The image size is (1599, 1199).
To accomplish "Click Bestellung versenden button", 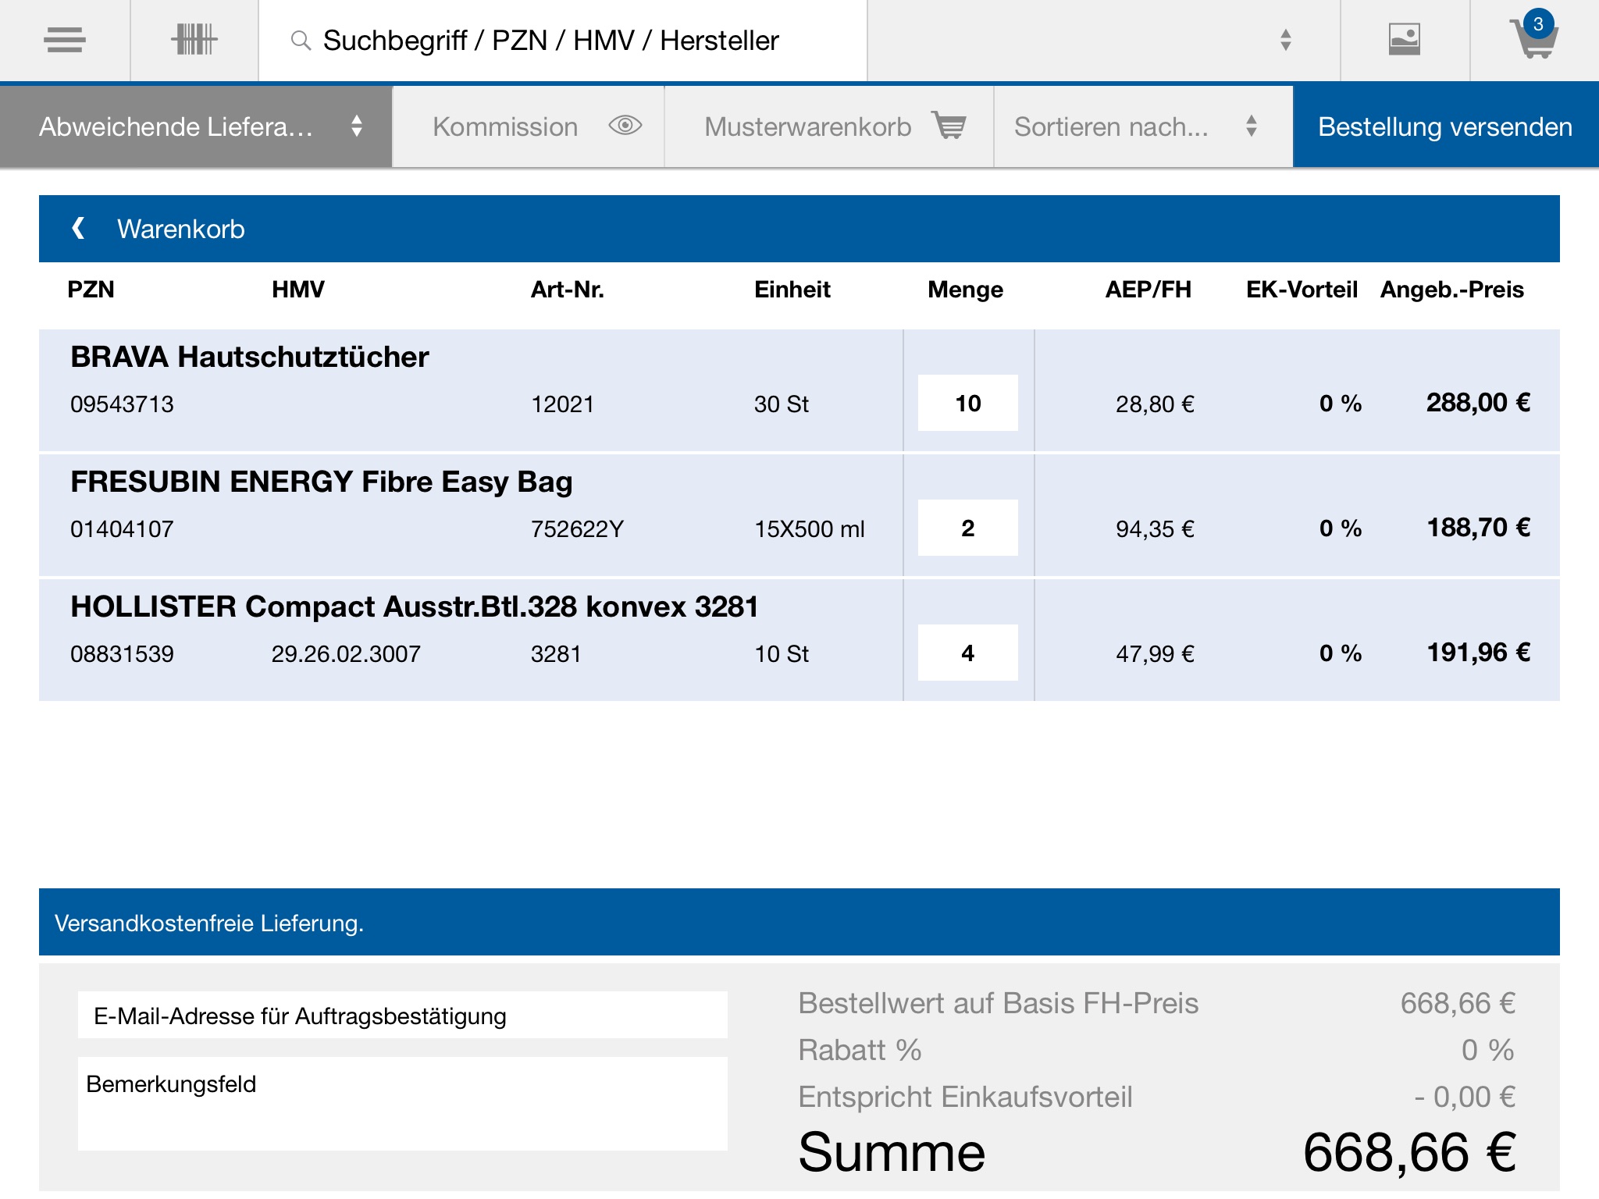I will [x=1445, y=126].
